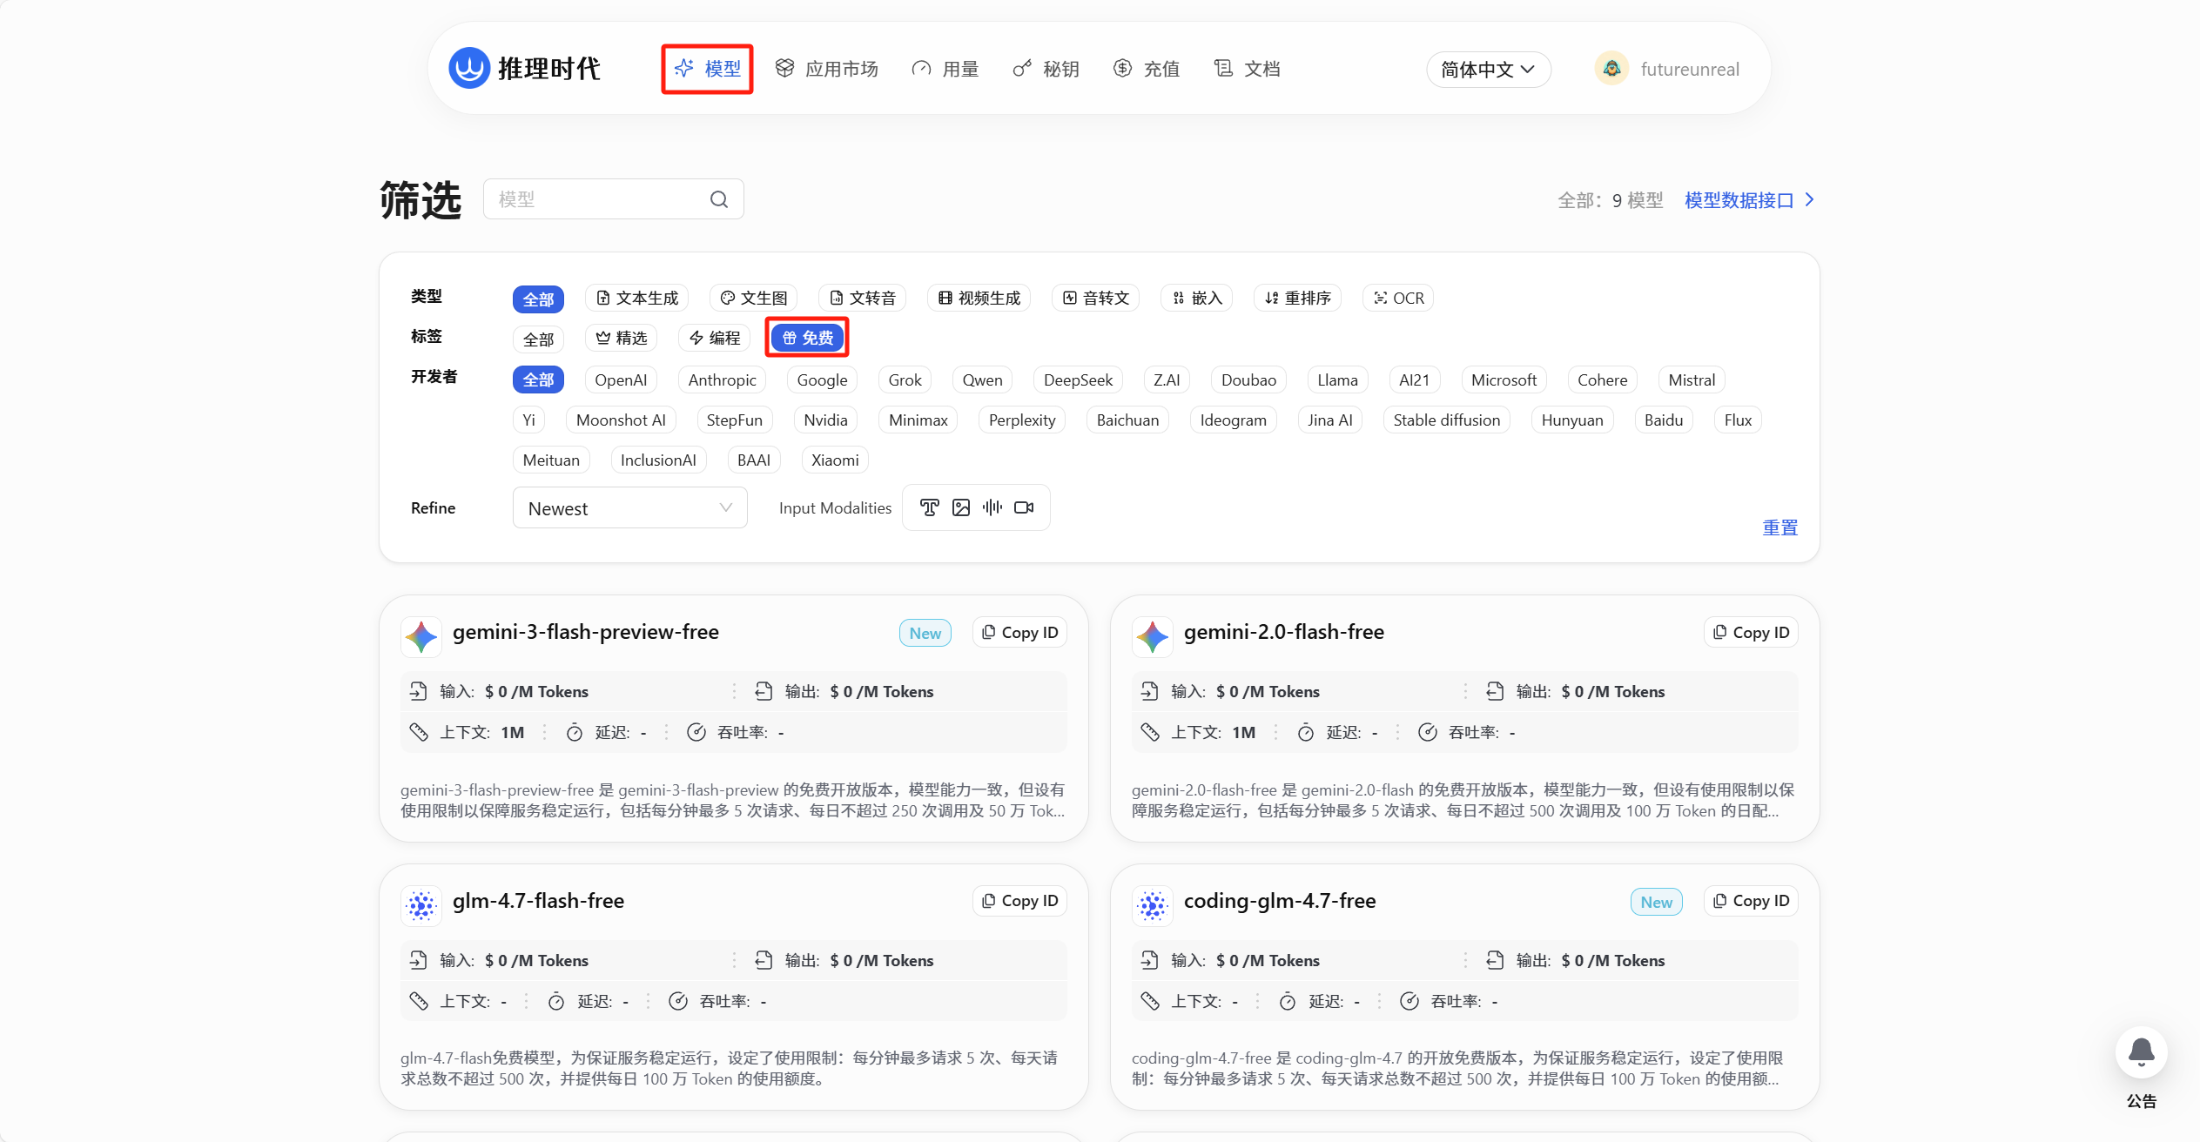Screen dimensions: 2200x1142
Task: Filter developers by Xiaomi
Action: (835, 460)
